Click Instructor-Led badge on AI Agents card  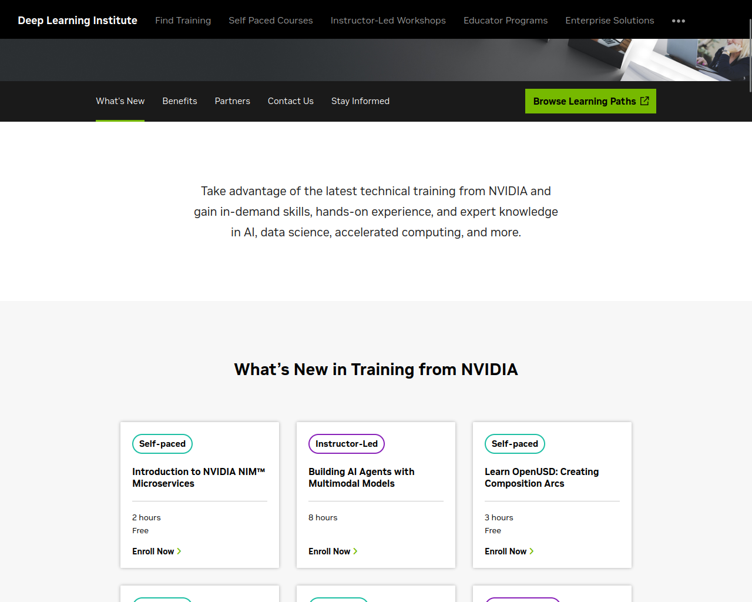click(347, 444)
